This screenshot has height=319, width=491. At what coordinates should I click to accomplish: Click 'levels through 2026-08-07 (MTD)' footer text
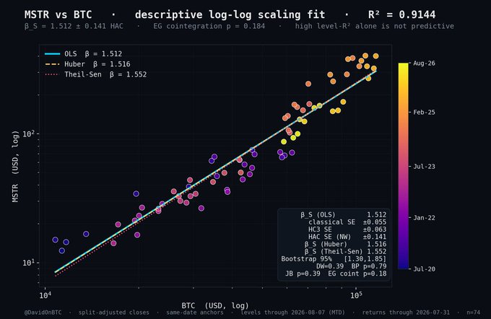tap(292, 313)
